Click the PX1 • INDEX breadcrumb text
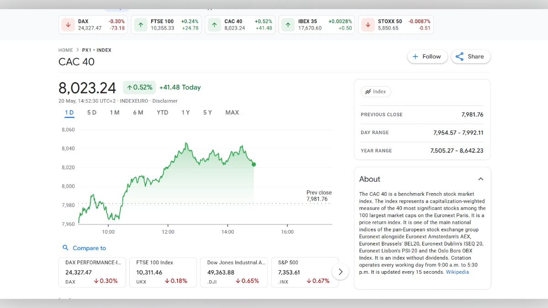This screenshot has width=548, height=308. pyautogui.click(x=97, y=50)
